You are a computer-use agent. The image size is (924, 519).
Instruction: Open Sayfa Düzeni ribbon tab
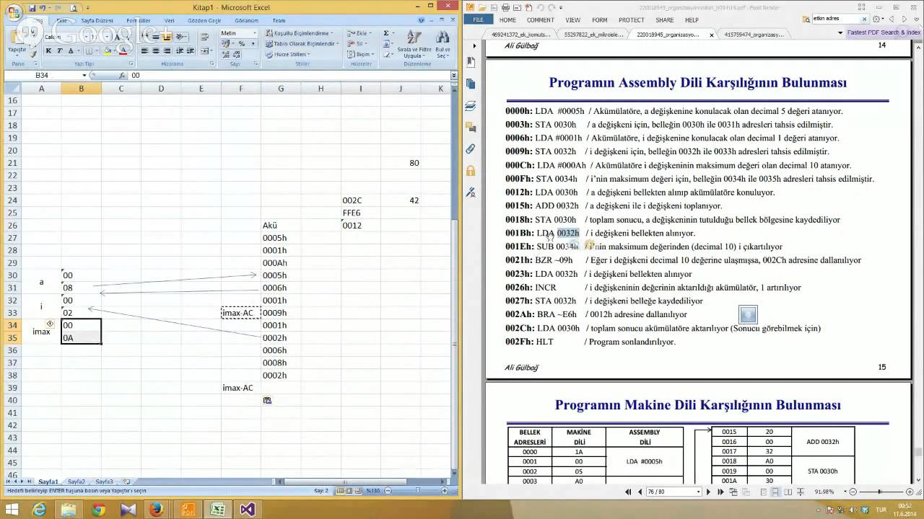[x=97, y=21]
